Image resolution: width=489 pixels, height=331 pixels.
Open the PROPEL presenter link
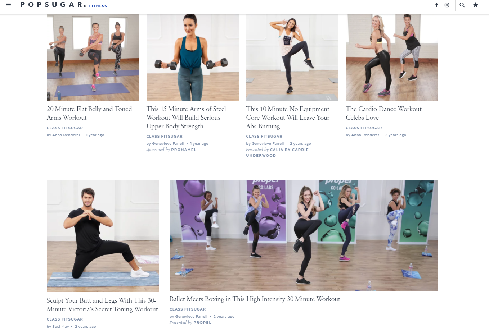point(202,323)
